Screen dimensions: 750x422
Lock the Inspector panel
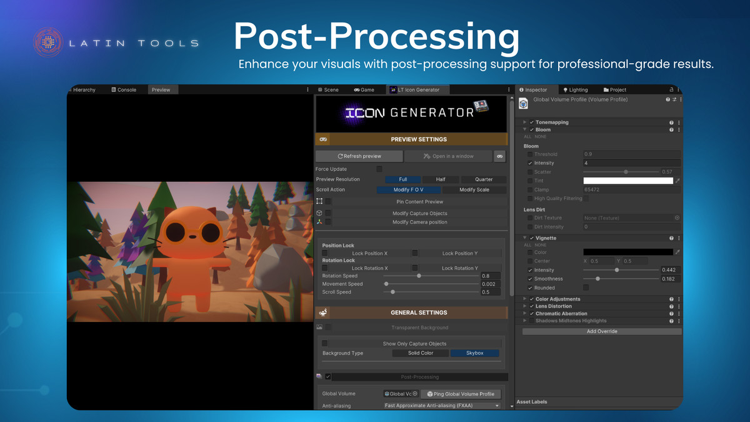tap(672, 90)
